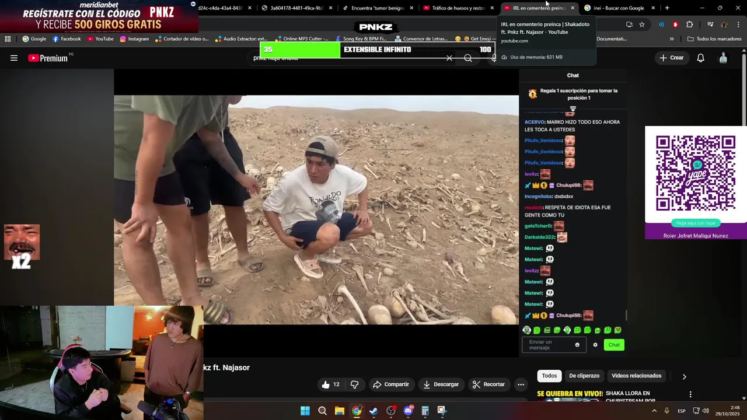Click the Chat panel header

(573, 75)
